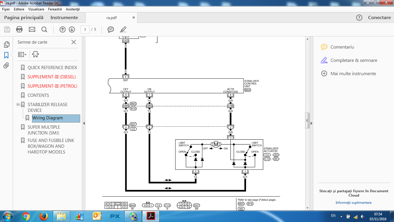Screen dimensions: 394x222
Task: Close the Semne de carte panel
Action: (x=74, y=42)
